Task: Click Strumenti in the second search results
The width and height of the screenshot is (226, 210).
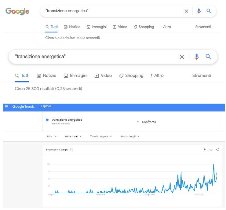Action: (x=202, y=76)
